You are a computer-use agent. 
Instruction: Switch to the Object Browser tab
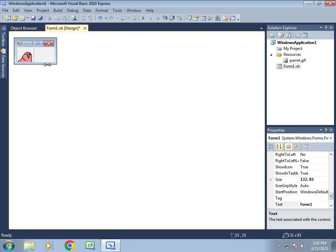(24, 28)
